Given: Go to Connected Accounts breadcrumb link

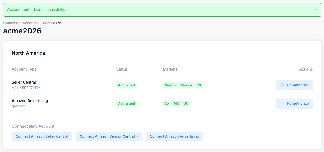Looking at the screenshot, I should 21,23.
